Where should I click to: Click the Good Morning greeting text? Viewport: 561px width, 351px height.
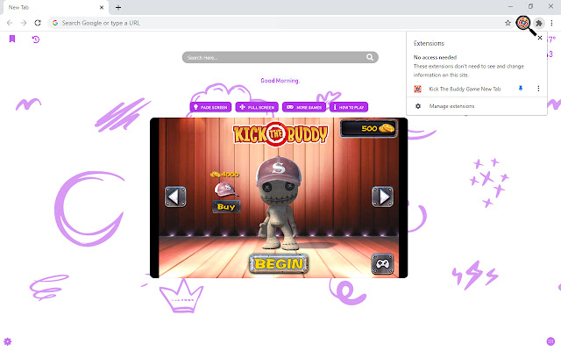(x=280, y=81)
